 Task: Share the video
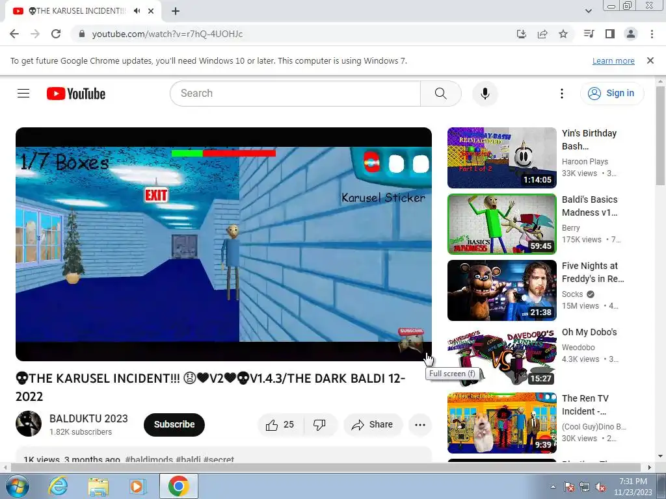click(x=373, y=425)
